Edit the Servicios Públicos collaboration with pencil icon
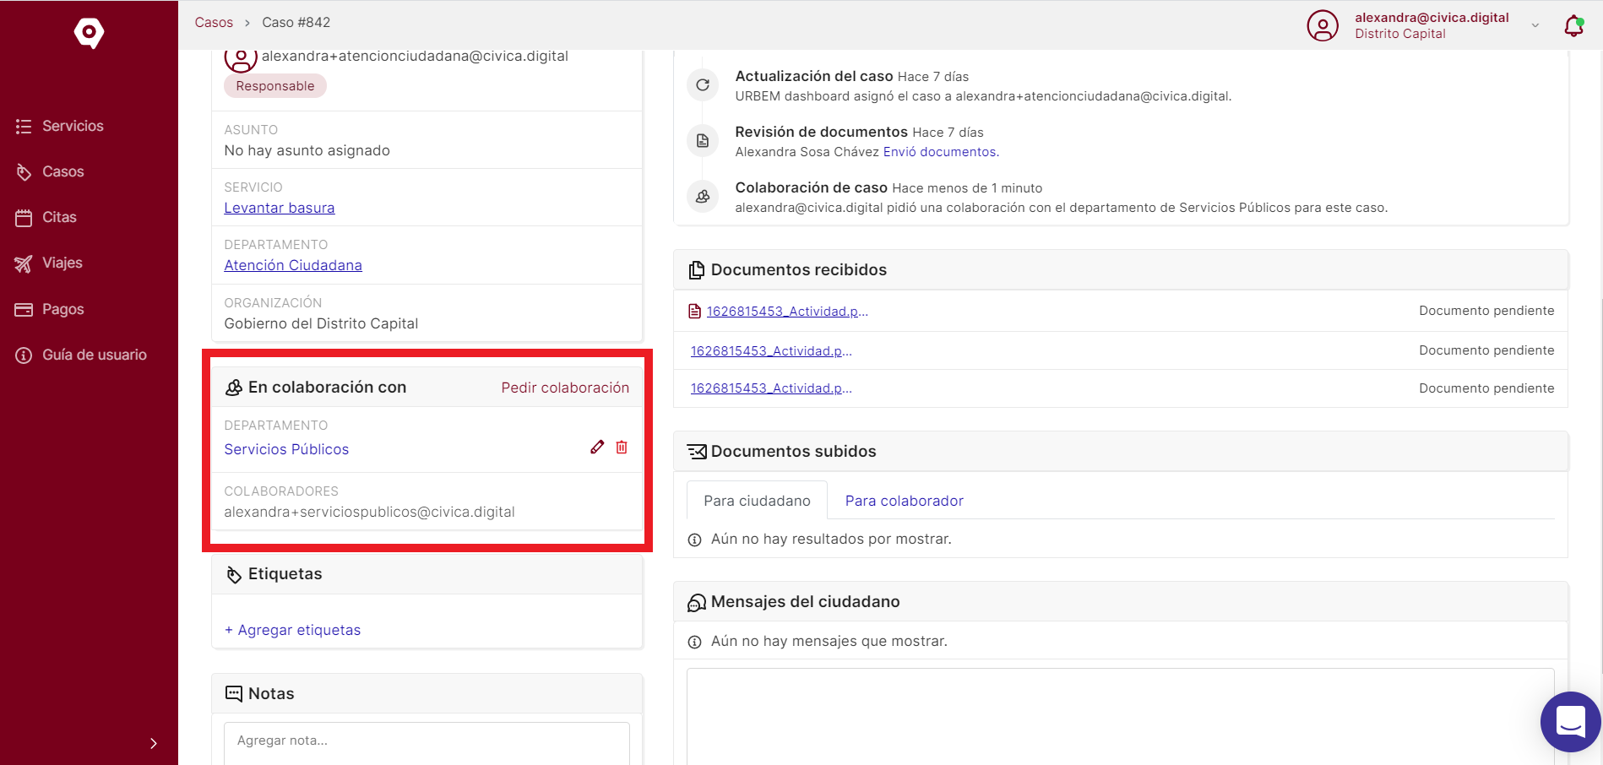The width and height of the screenshot is (1603, 765). pos(597,447)
